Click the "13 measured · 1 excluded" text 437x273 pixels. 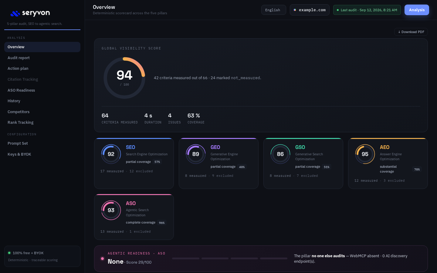[126, 232]
